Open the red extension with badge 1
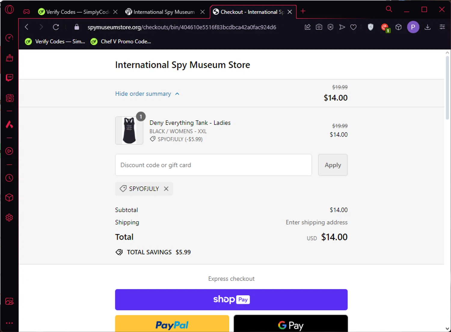The width and height of the screenshot is (451, 332). [385, 28]
